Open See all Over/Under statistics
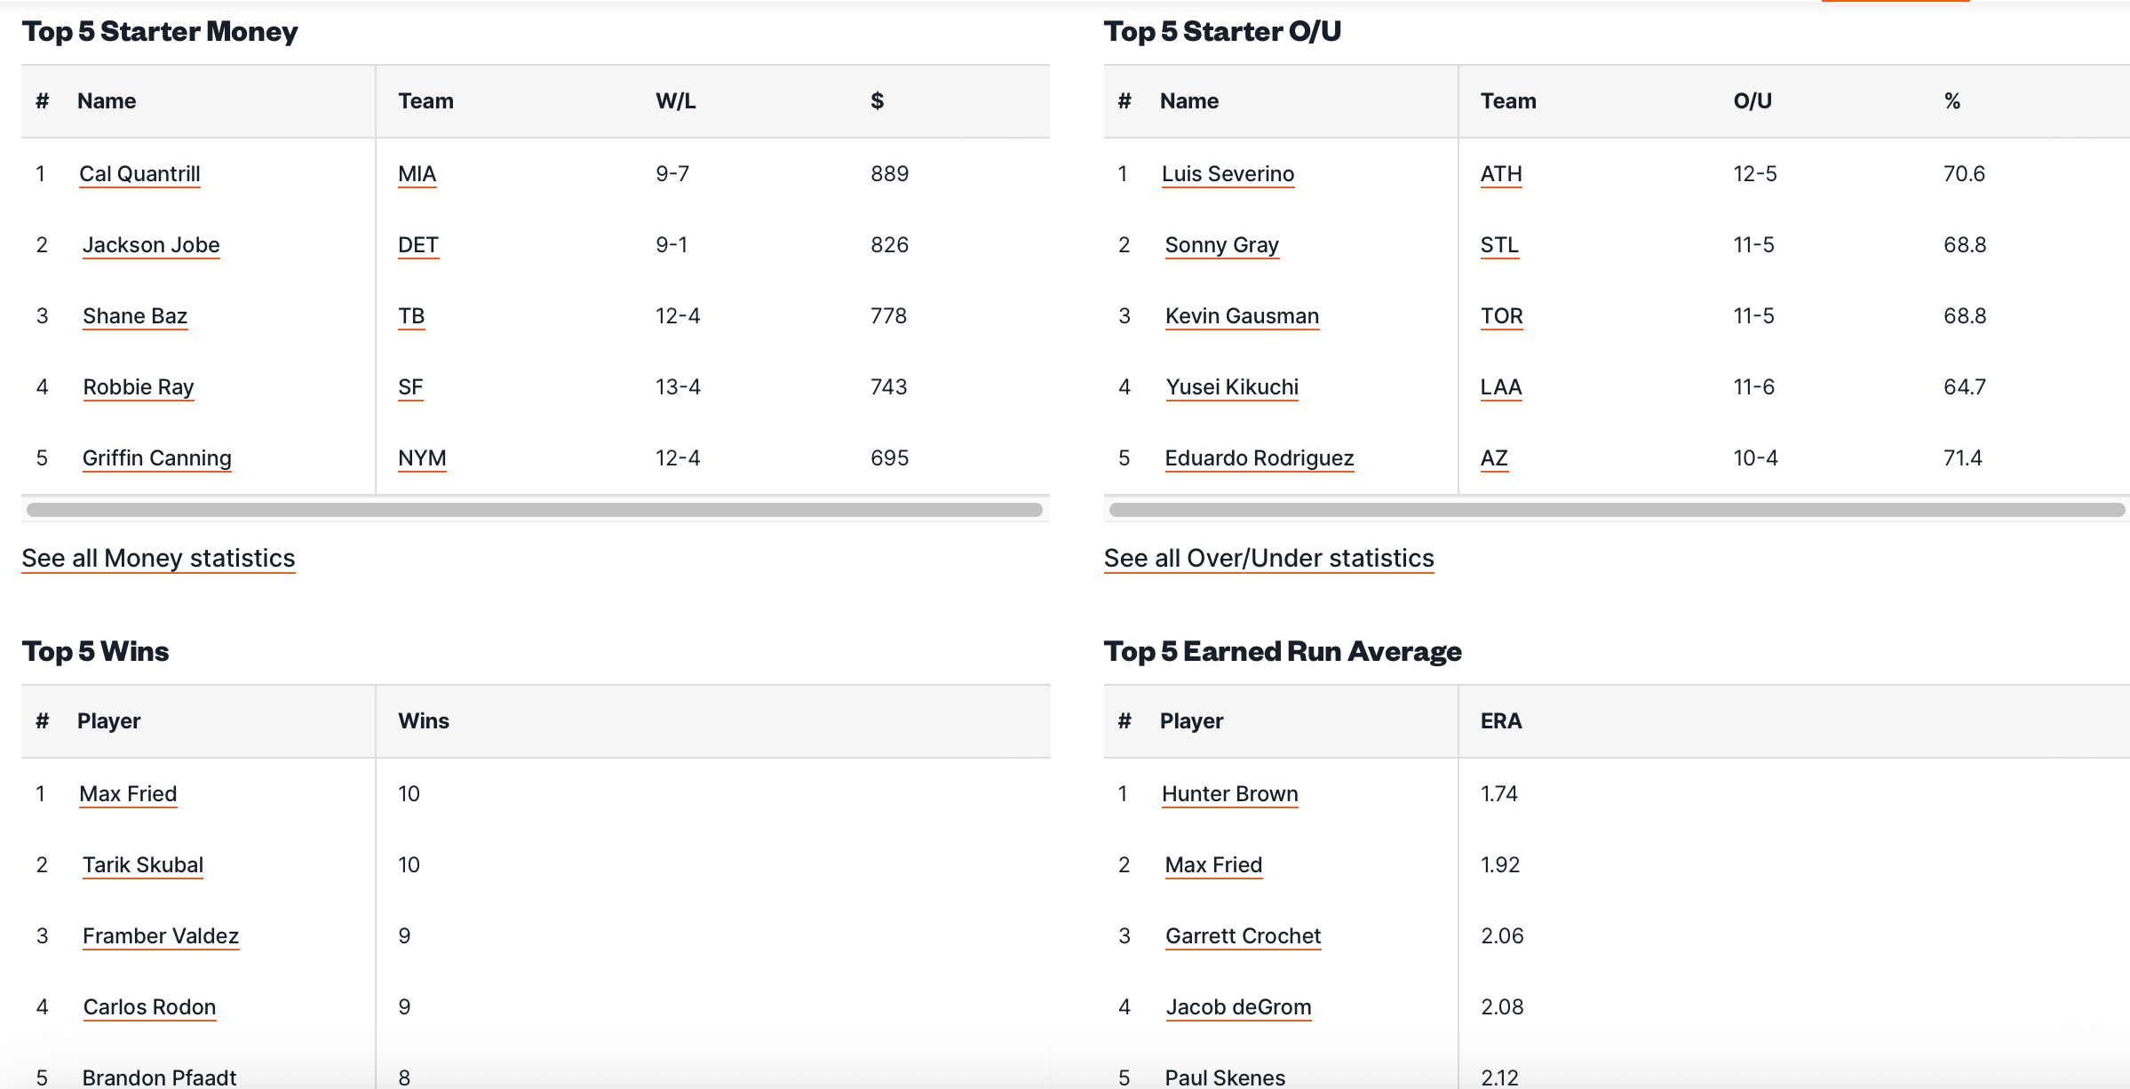The width and height of the screenshot is (2130, 1089). (x=1268, y=559)
